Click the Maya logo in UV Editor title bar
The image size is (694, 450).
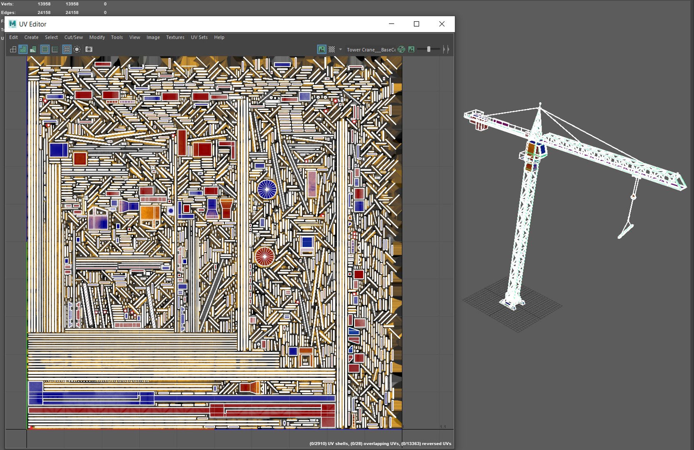click(x=12, y=24)
